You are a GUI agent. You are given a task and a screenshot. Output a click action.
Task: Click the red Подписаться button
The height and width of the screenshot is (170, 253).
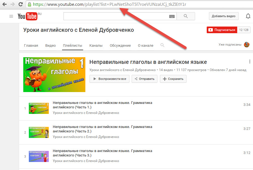tap(222, 30)
